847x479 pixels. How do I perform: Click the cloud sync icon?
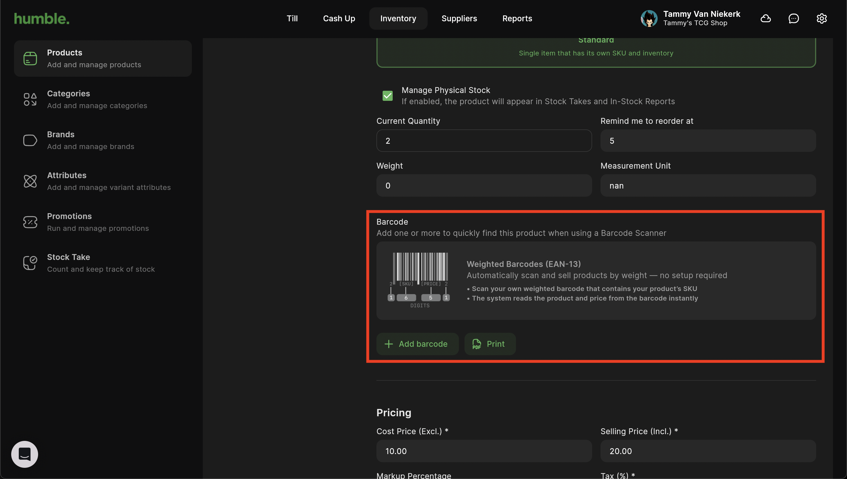(x=765, y=18)
